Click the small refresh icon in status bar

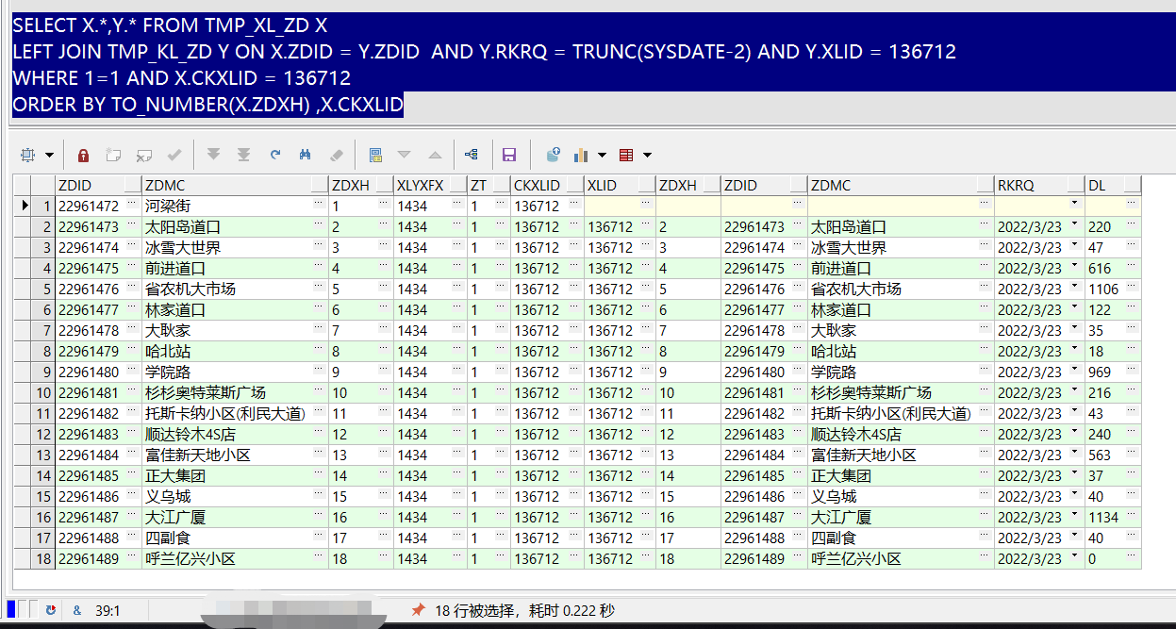click(x=50, y=610)
